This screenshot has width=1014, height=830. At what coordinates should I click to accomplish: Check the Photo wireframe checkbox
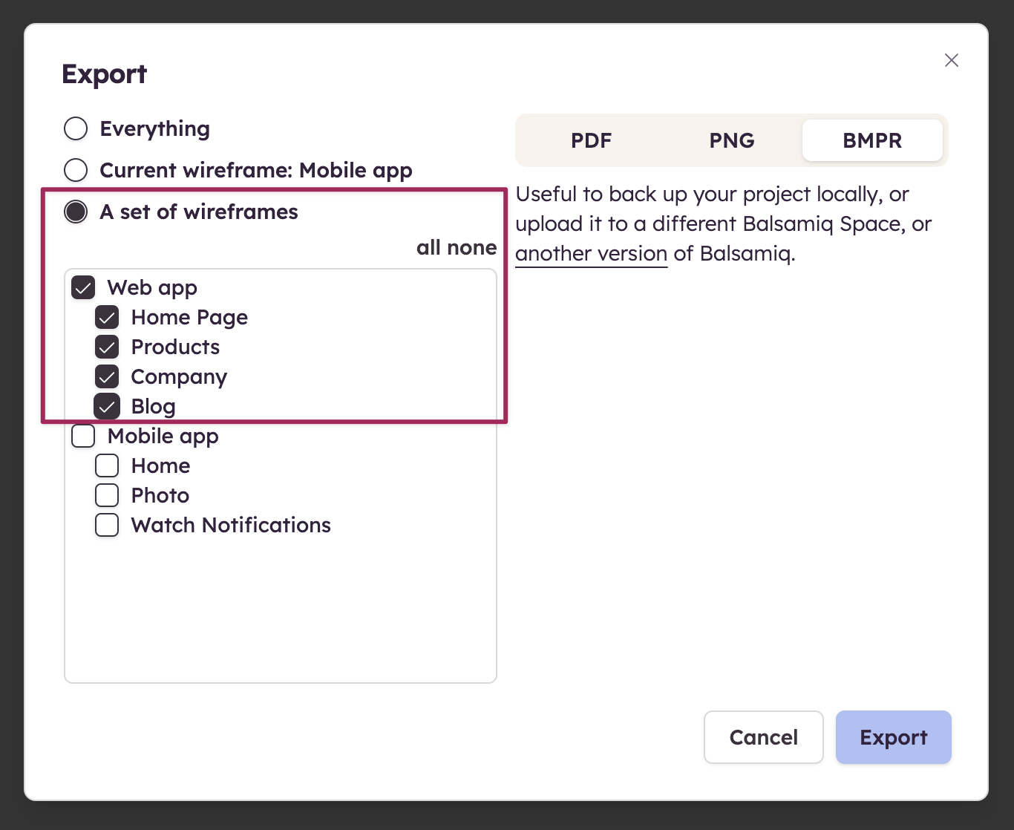click(107, 495)
